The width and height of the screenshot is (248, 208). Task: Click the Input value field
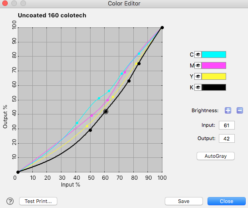pyautogui.click(x=227, y=125)
